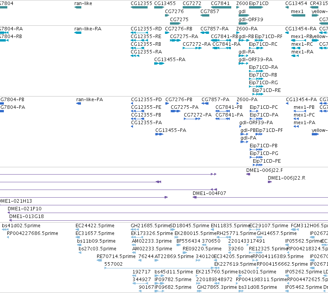Open the Eip71CD-RC transcript label
This screenshot has height=293, width=328.
coord(263,44)
